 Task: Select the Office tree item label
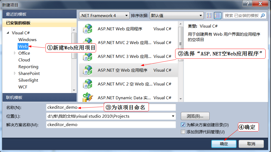point(24,53)
